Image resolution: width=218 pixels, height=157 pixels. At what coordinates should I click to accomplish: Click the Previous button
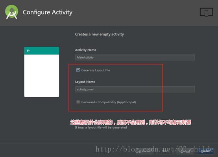(x=144, y=151)
